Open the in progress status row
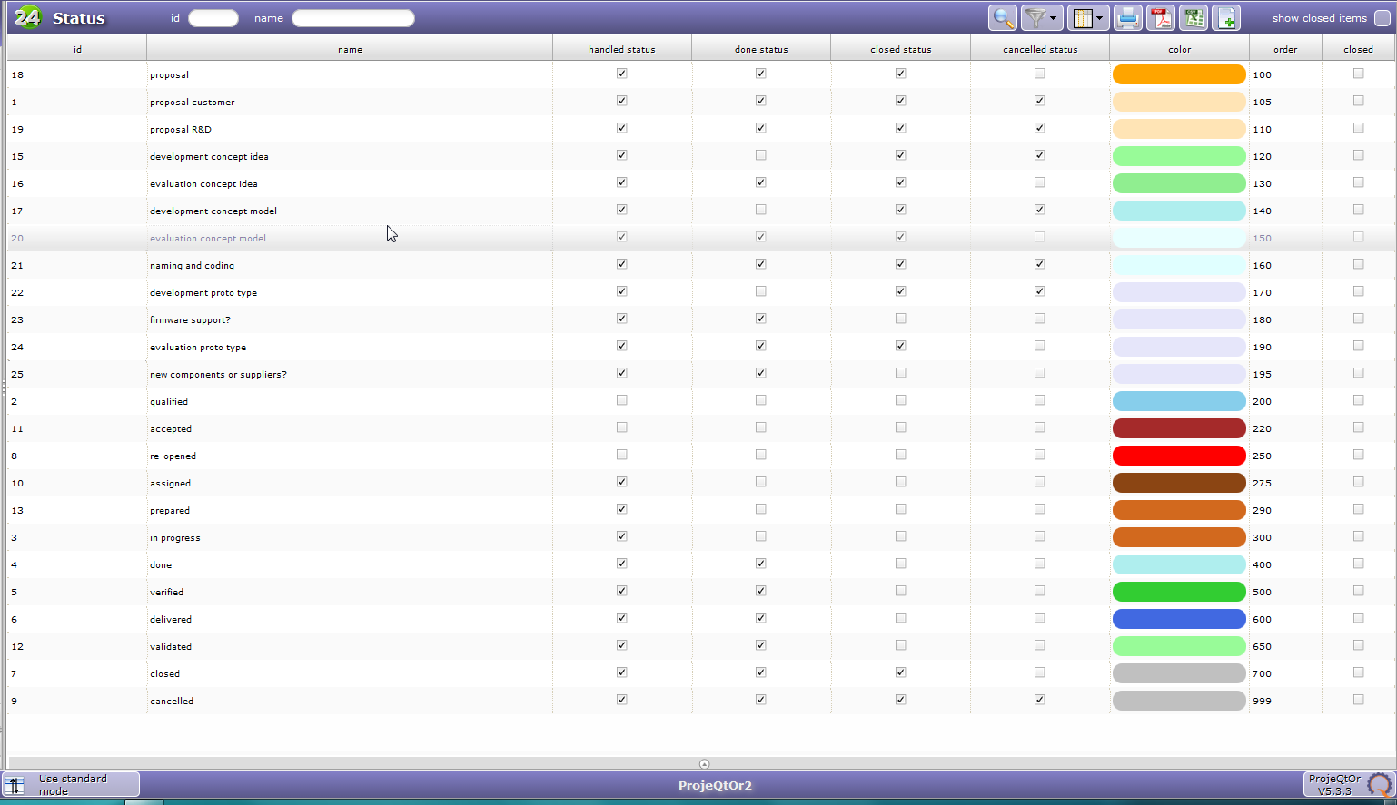Image resolution: width=1397 pixels, height=805 pixels. click(175, 537)
